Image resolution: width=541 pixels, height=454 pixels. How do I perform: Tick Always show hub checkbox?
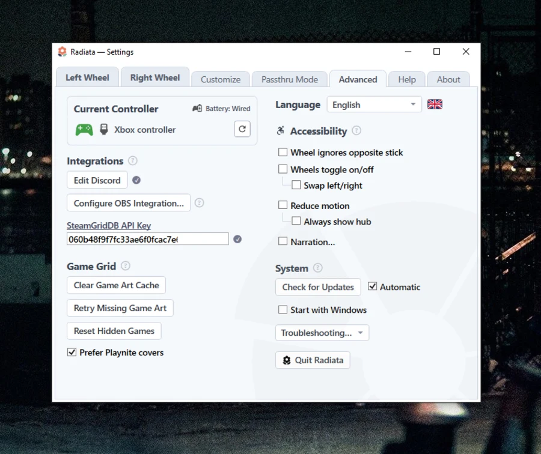pyautogui.click(x=296, y=221)
